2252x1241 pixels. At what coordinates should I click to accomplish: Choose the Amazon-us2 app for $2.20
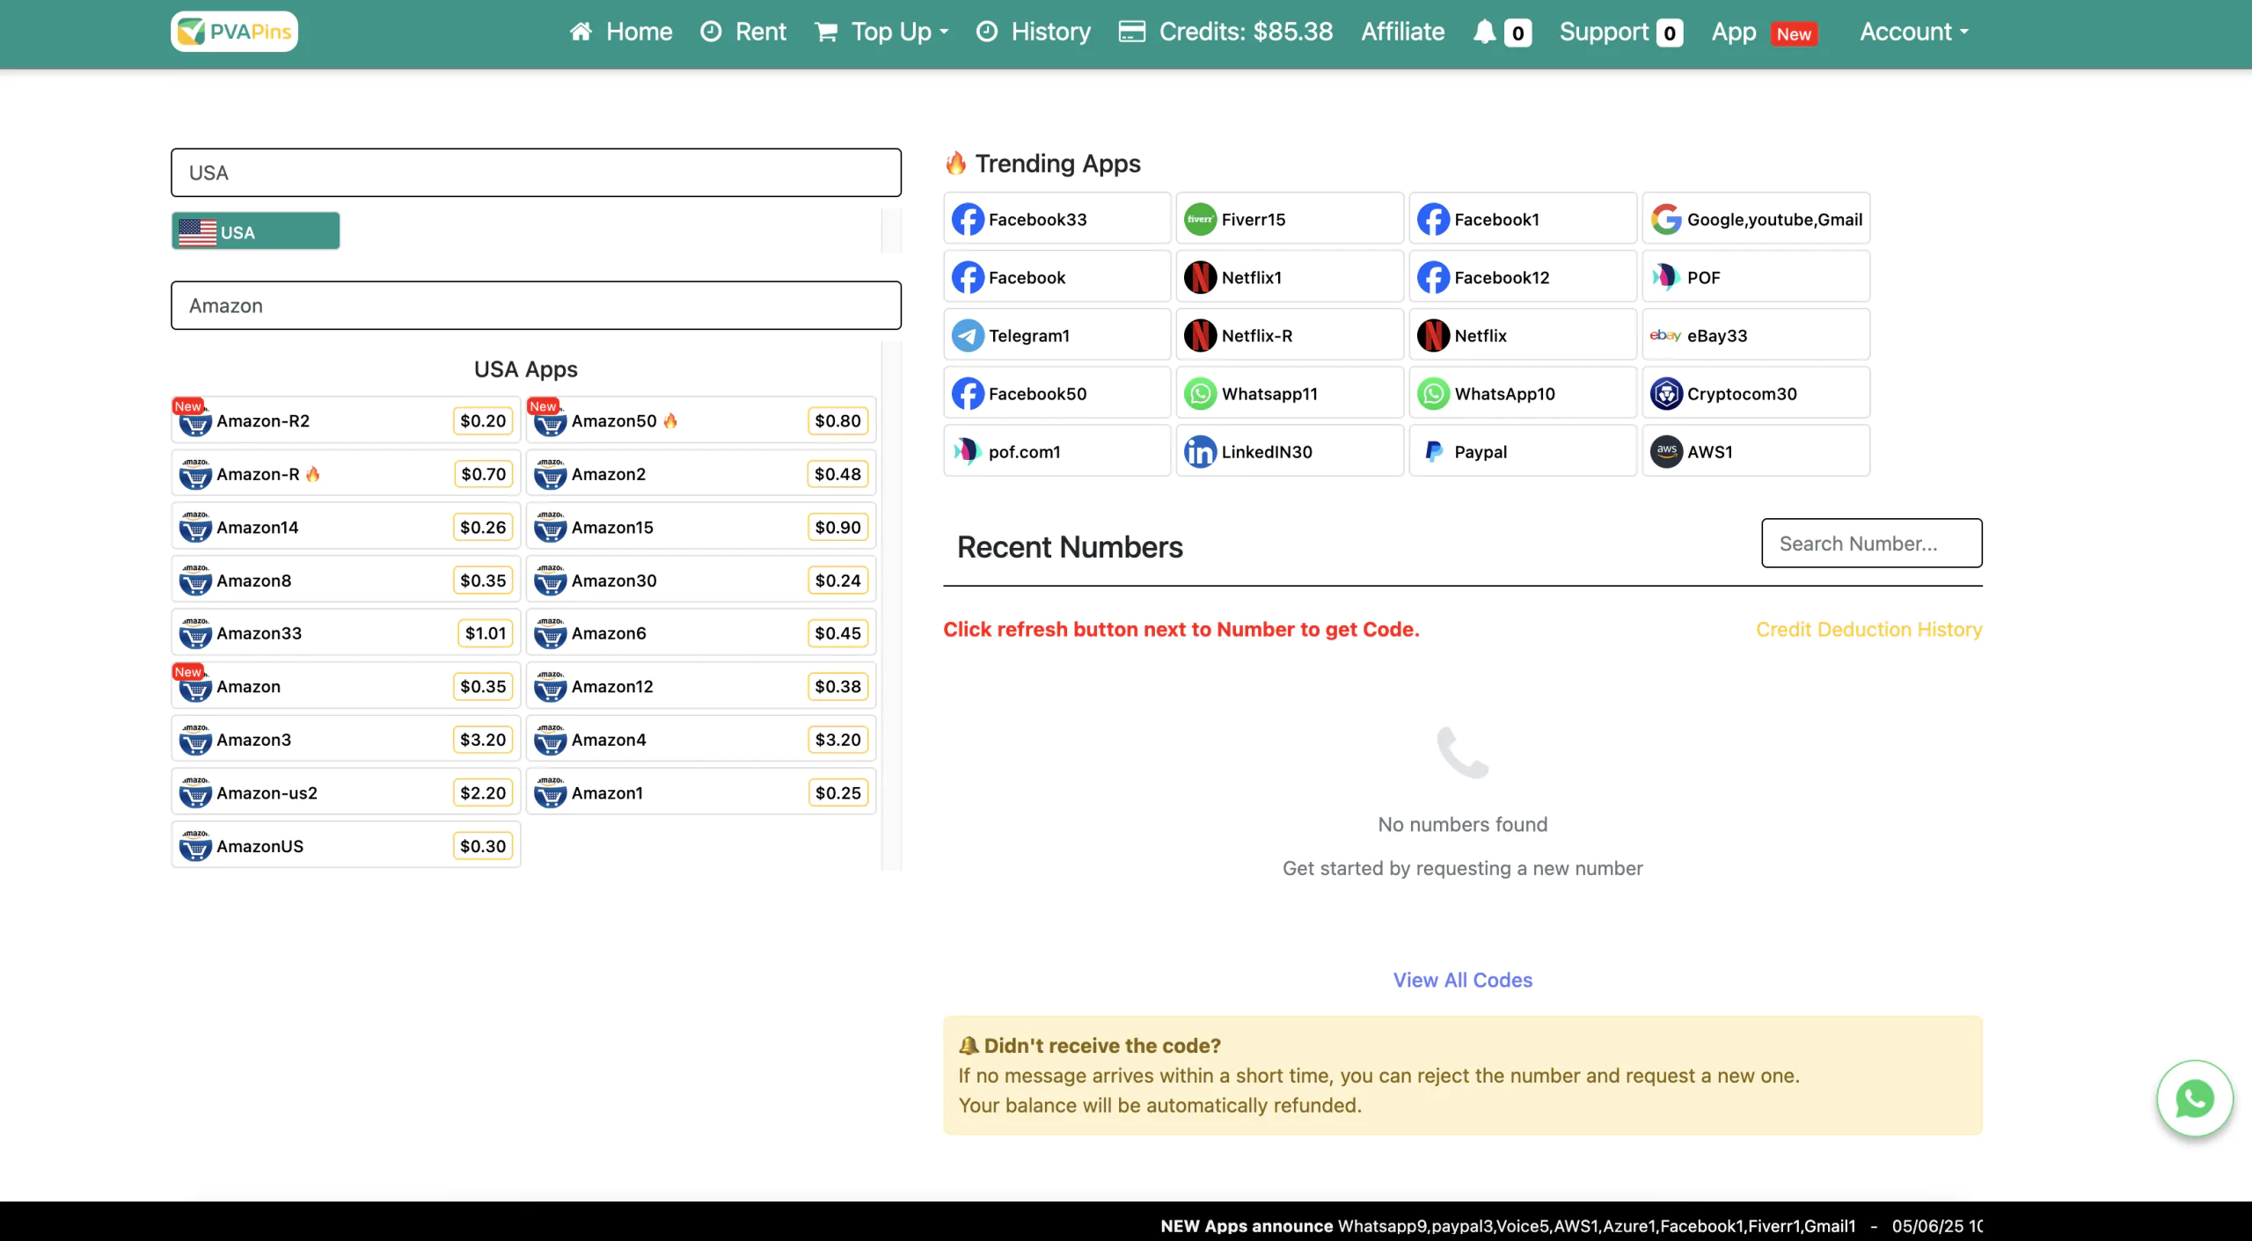click(x=346, y=792)
